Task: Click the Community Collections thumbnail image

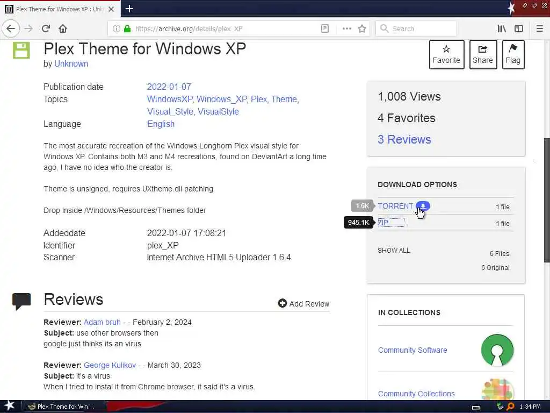Action: [498, 389]
